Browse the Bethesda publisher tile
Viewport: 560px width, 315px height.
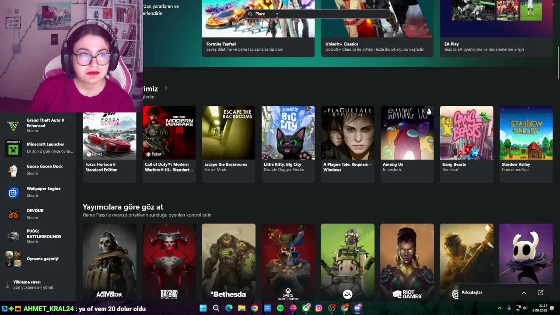click(228, 262)
